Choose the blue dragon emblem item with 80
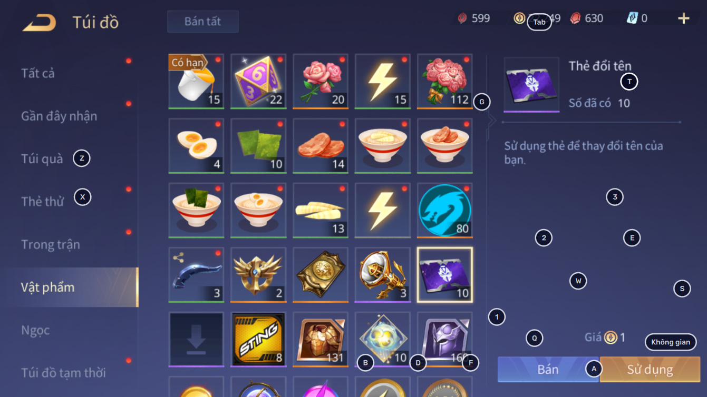The width and height of the screenshot is (707, 397). pyautogui.click(x=445, y=211)
